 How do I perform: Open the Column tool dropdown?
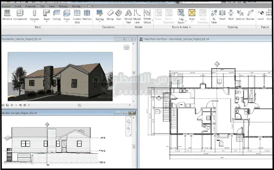(35, 22)
